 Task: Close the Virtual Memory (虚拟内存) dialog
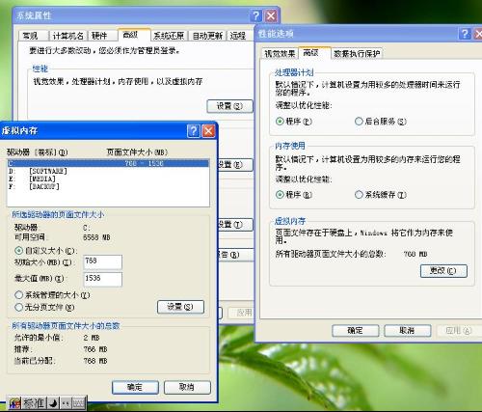coord(208,131)
